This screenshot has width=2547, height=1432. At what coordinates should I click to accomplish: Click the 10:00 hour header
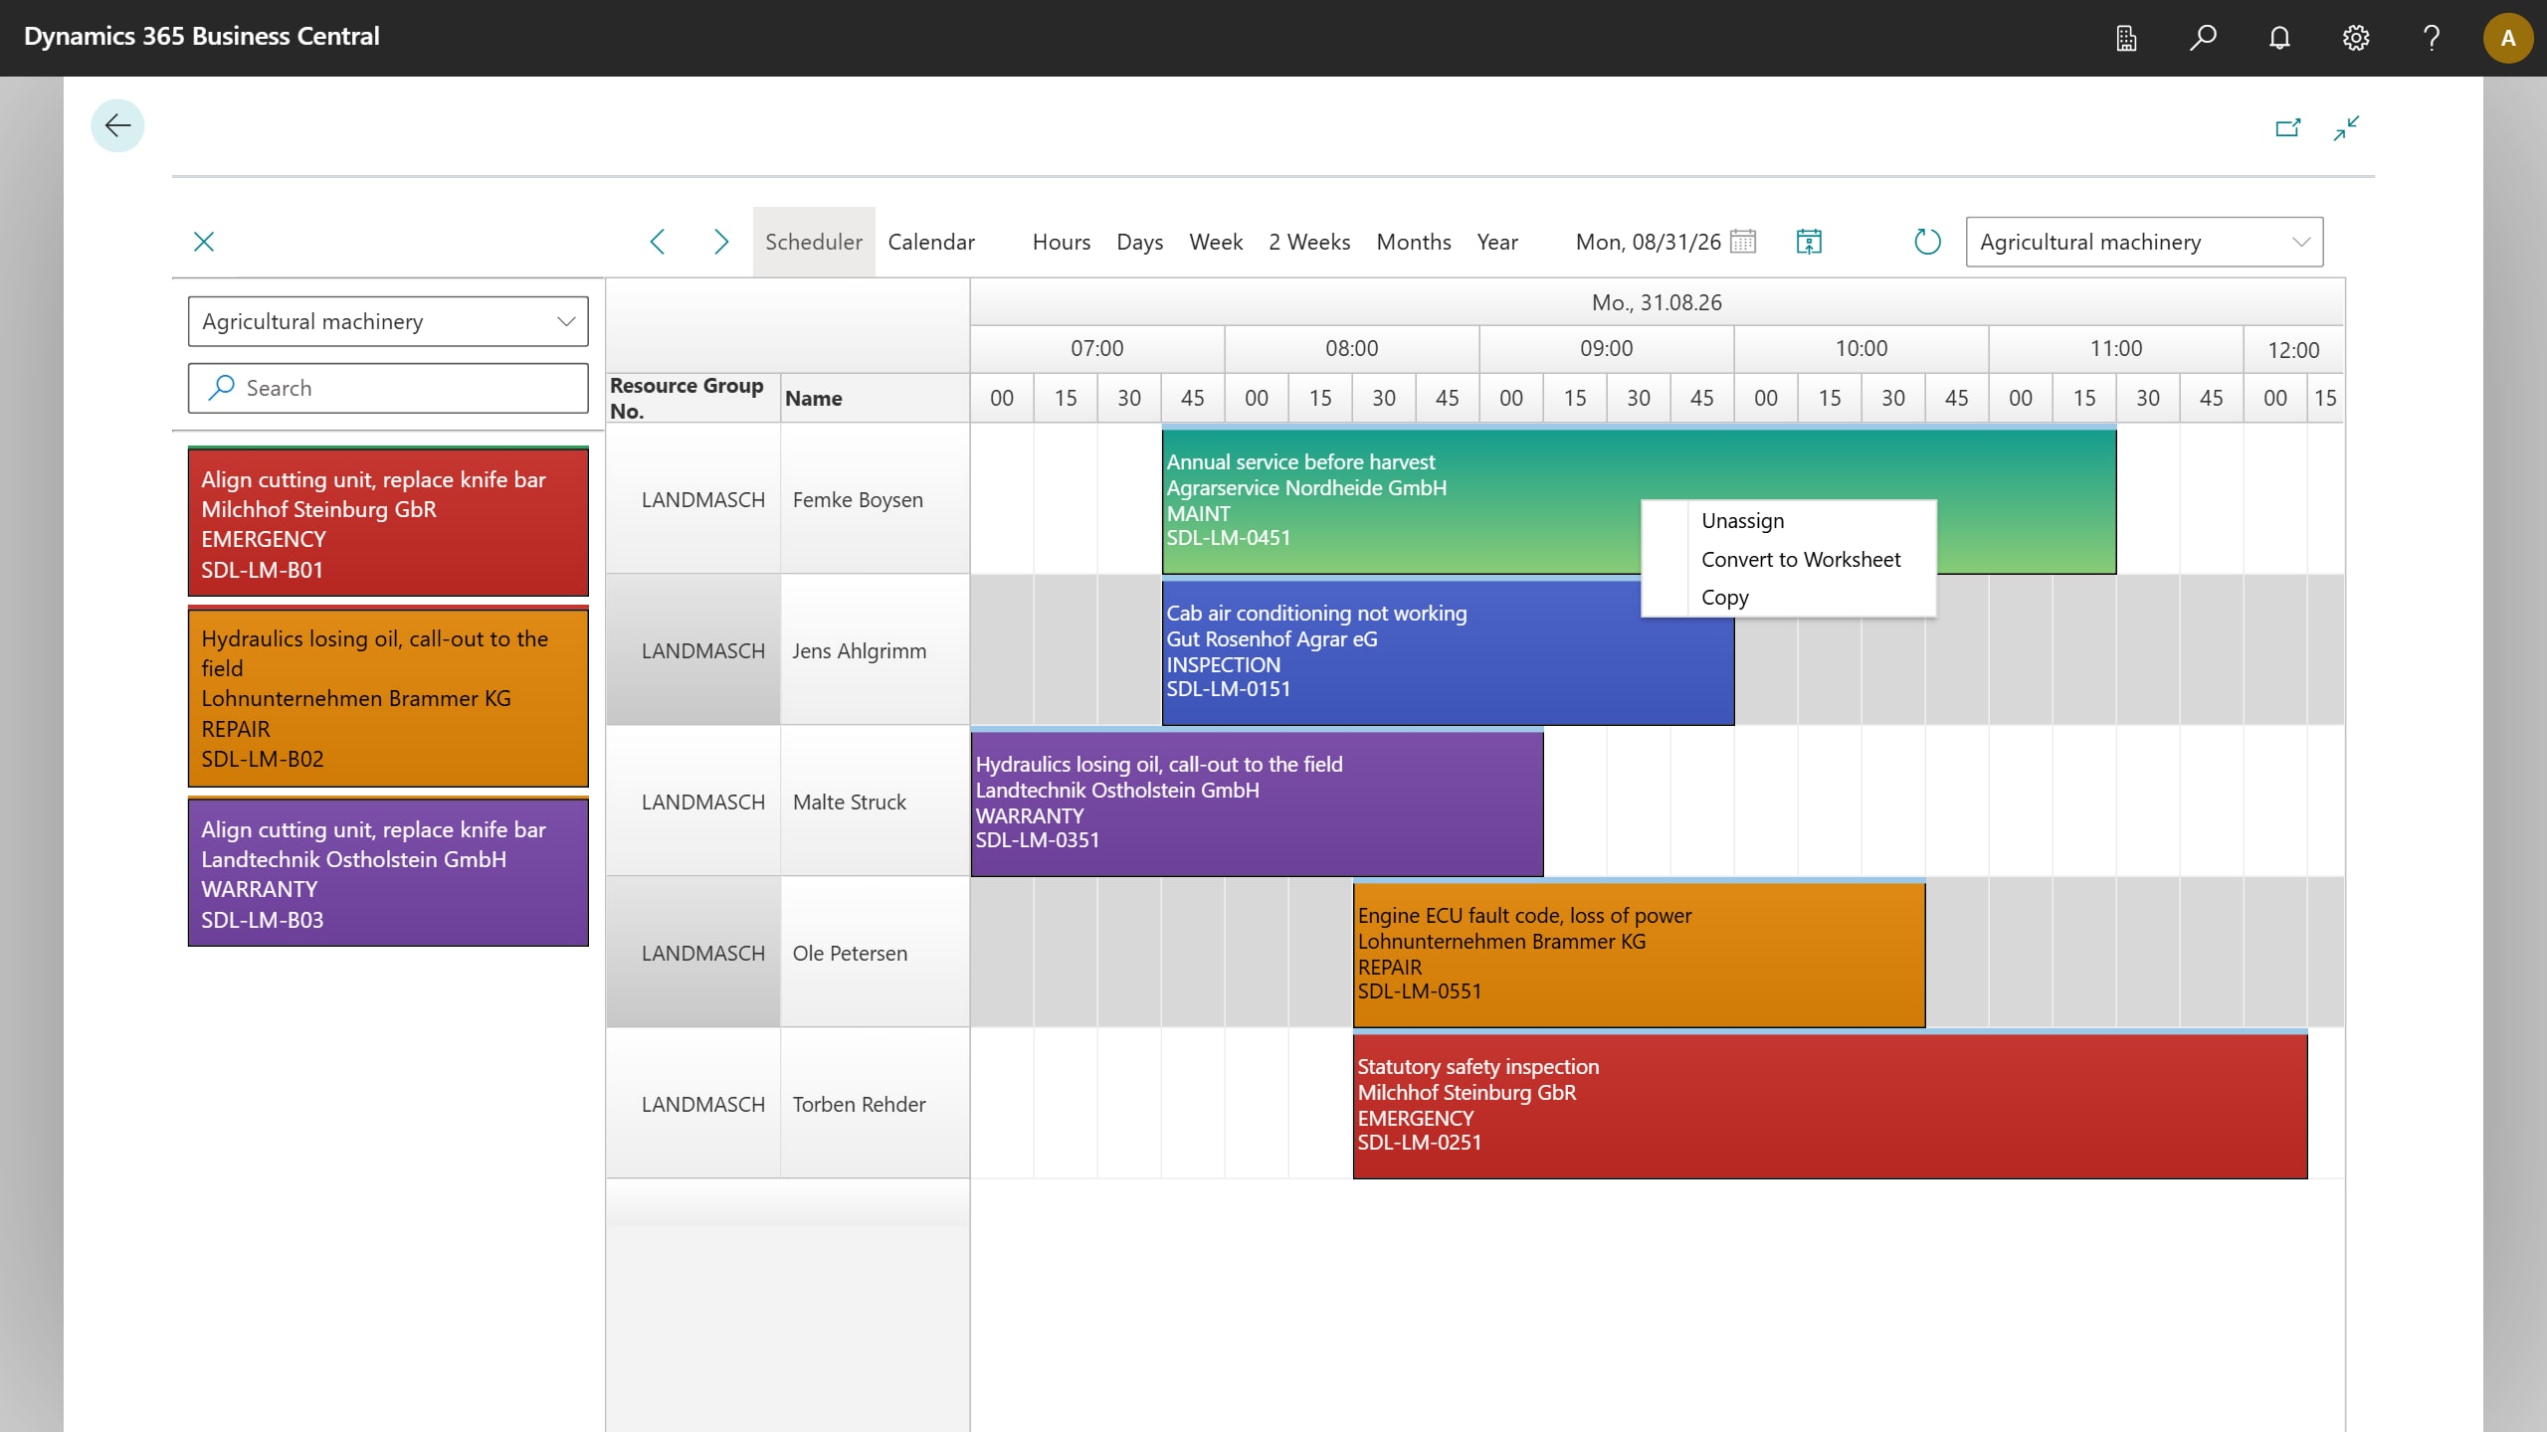1861,349
